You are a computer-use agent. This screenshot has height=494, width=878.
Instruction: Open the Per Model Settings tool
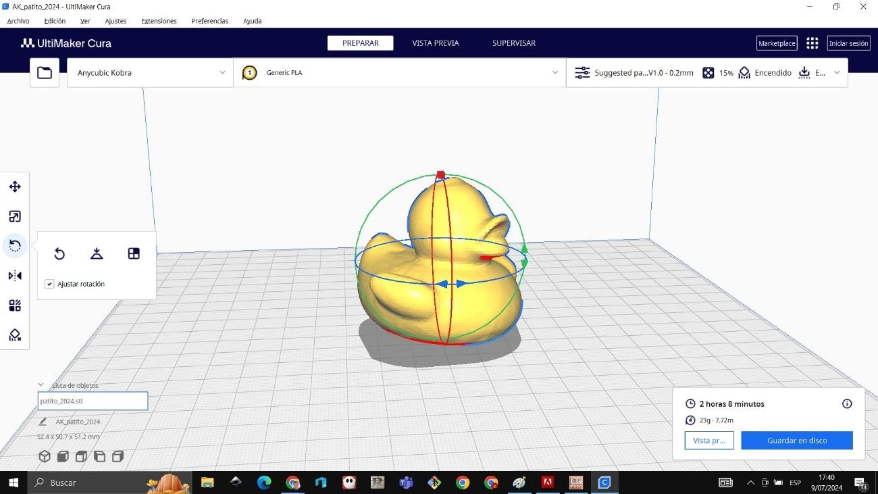pos(14,305)
